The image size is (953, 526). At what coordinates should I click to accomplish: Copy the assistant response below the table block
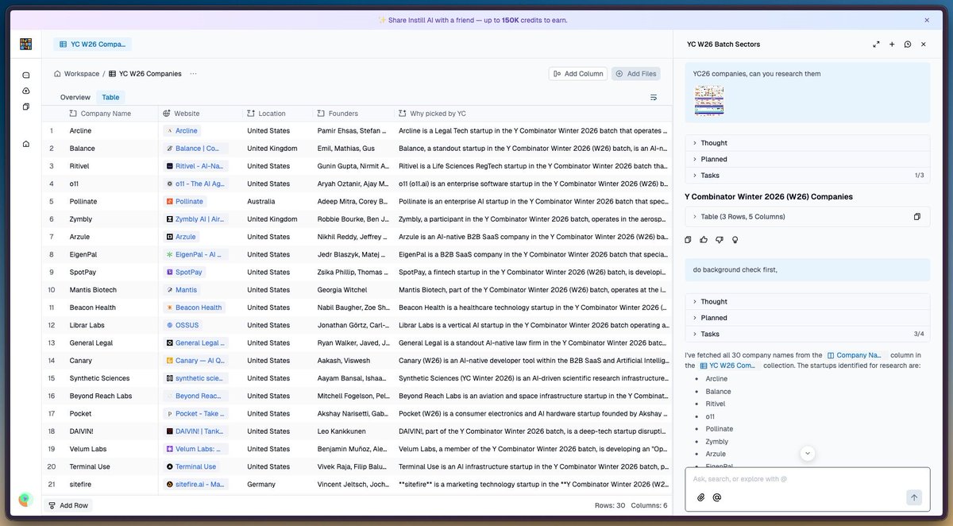pyautogui.click(x=689, y=239)
